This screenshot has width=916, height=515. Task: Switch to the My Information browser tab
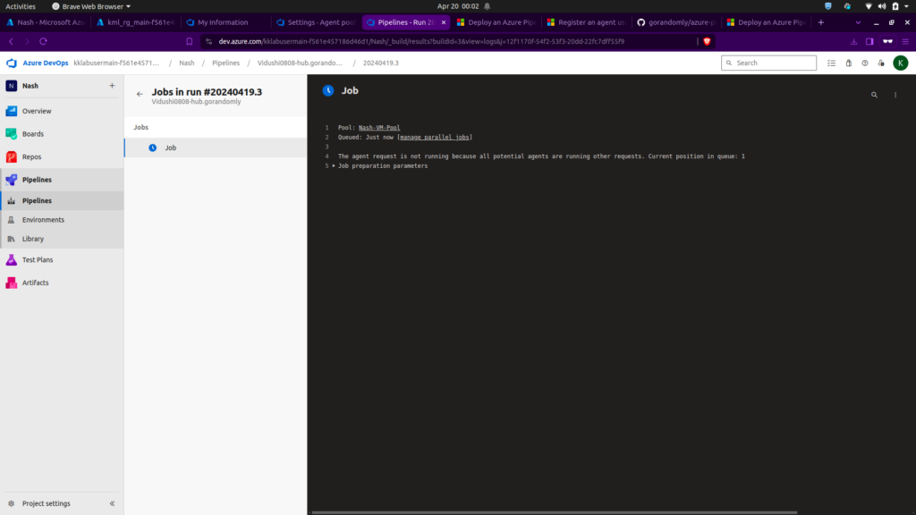[222, 22]
